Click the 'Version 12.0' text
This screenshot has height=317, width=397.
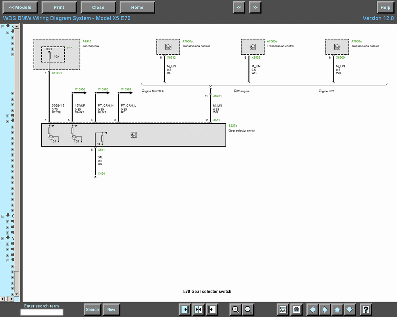tap(378, 18)
